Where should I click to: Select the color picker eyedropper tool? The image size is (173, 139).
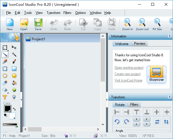coord(5,83)
